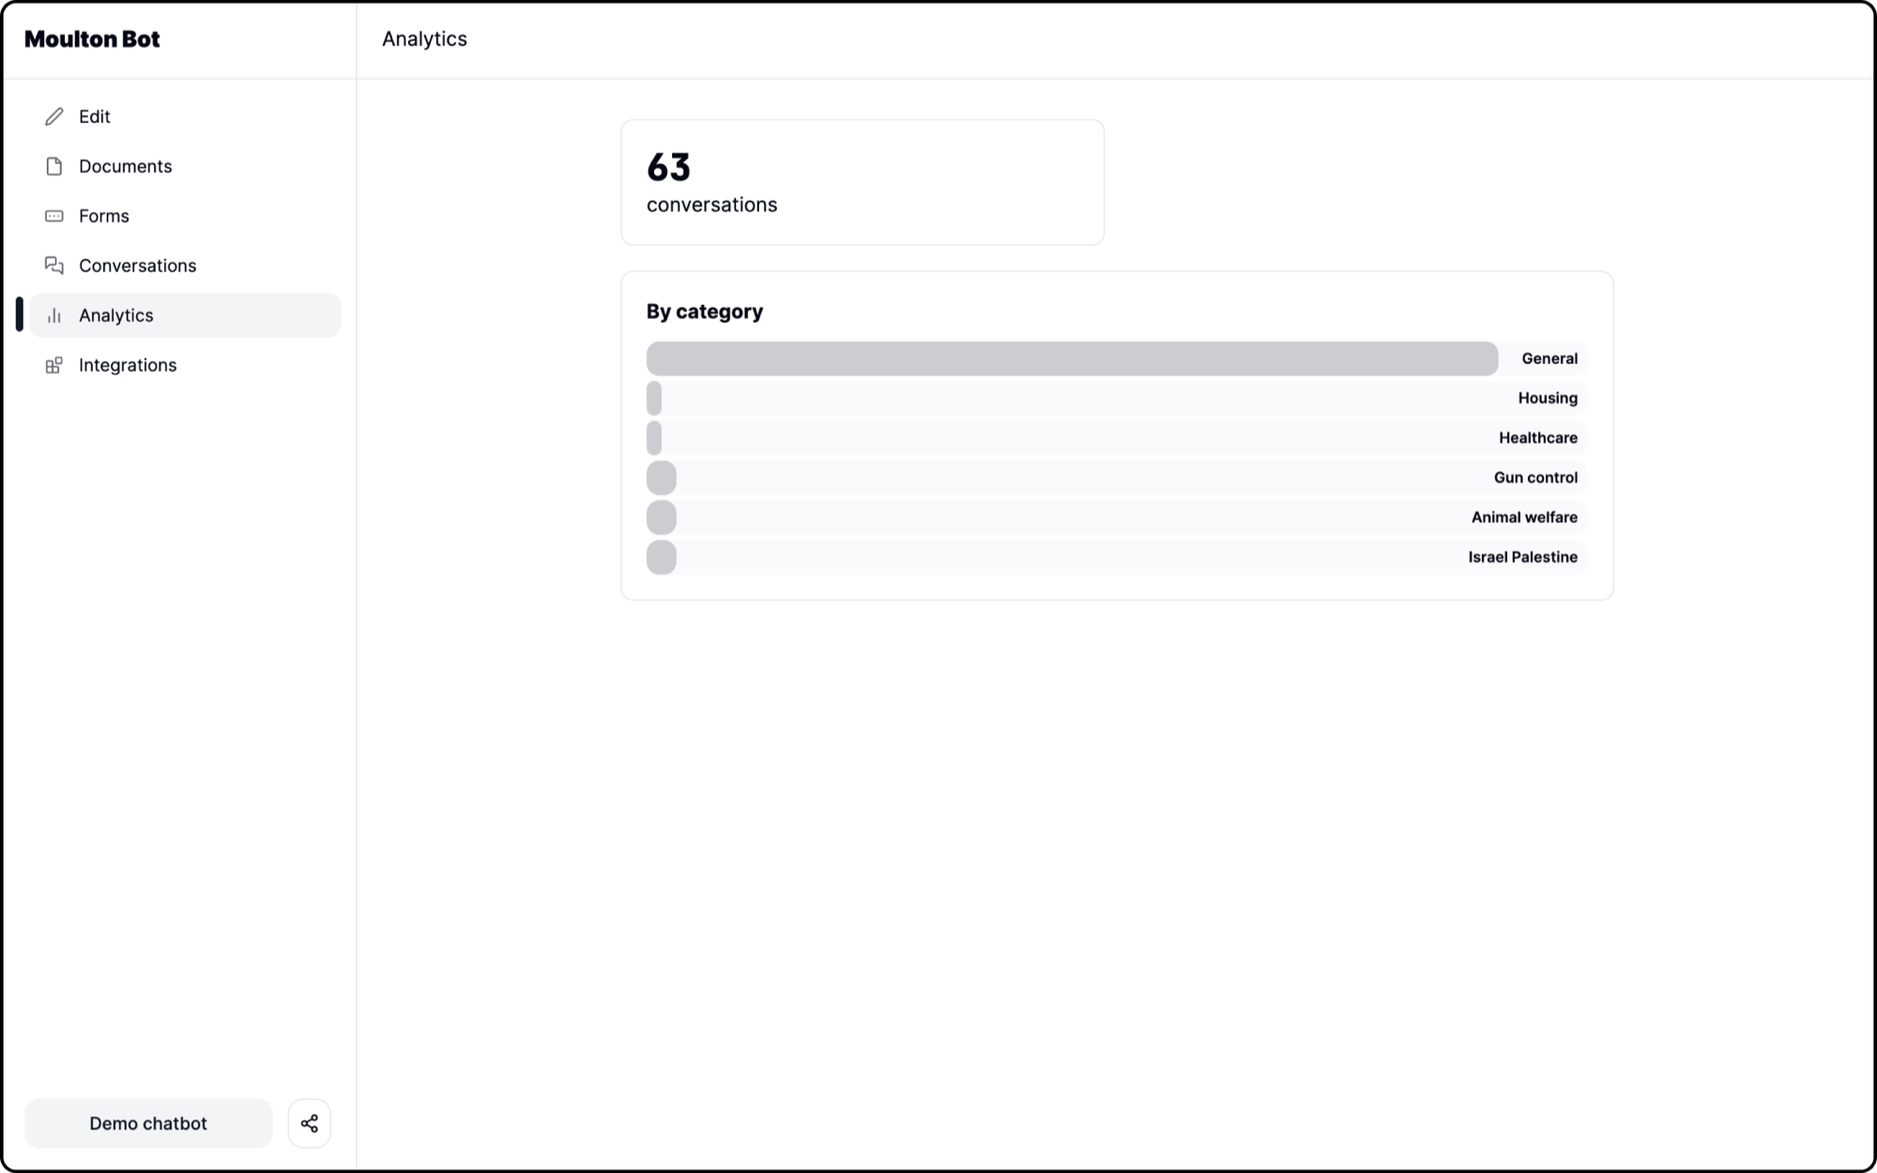
Task: Open the Documents section
Action: pyautogui.click(x=125, y=166)
